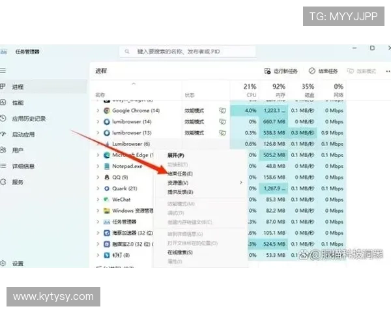Viewport: 391px width, 313px height.
Task: Expand the Quark (21) group
Action: pos(98,188)
